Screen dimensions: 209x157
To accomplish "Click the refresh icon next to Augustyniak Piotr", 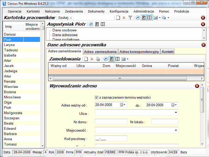I will (x=91, y=24).
